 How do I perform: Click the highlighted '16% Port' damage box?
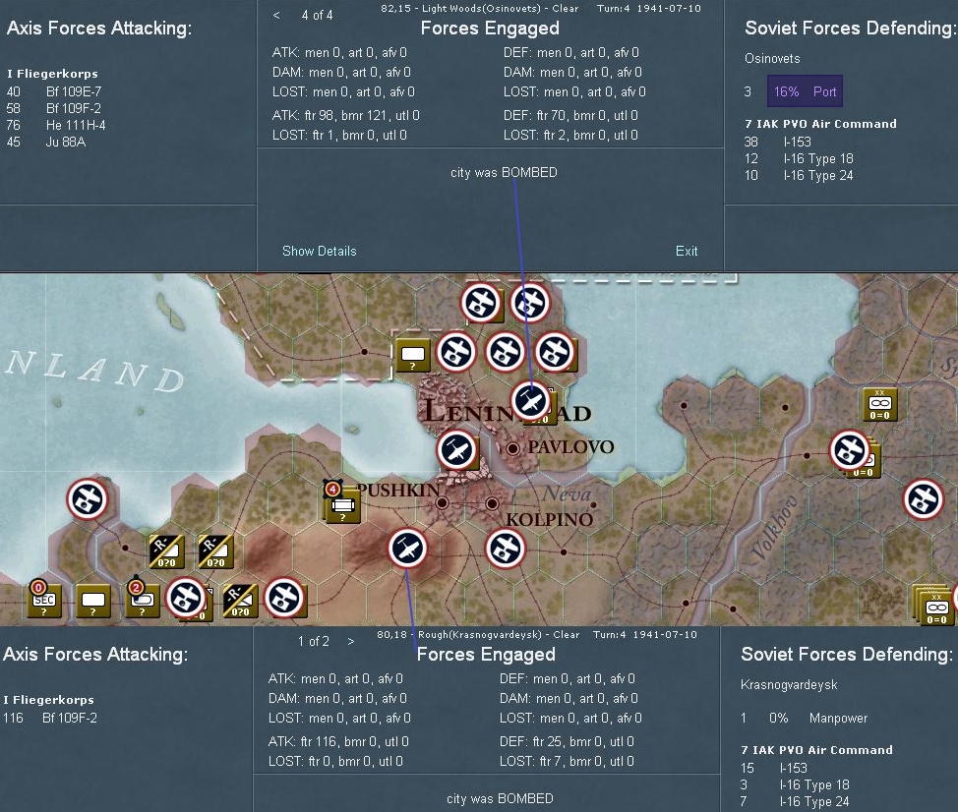pyautogui.click(x=805, y=91)
